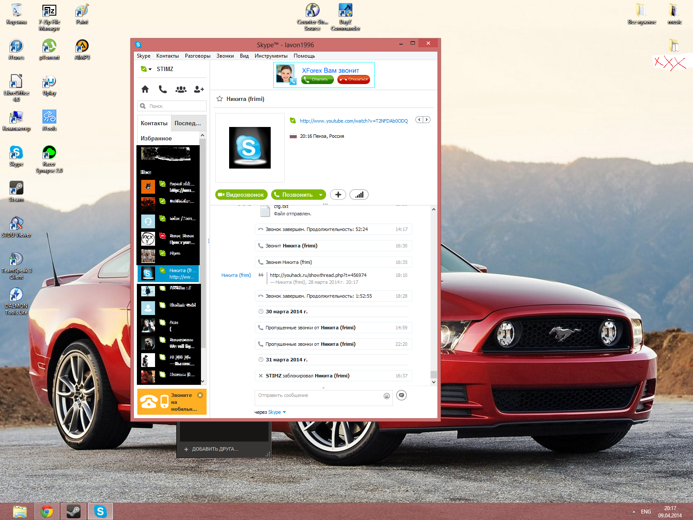Select the iTools desktop icon
This screenshot has height=520, width=693.
(x=49, y=120)
